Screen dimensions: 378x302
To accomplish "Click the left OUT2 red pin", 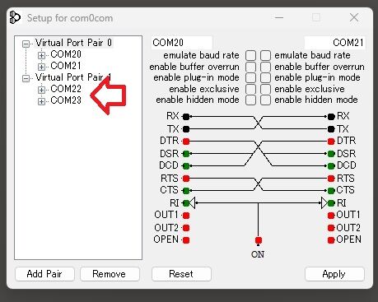I will (x=186, y=228).
